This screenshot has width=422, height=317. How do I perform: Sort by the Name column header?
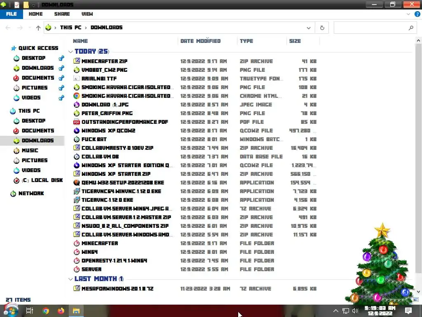[80, 41]
